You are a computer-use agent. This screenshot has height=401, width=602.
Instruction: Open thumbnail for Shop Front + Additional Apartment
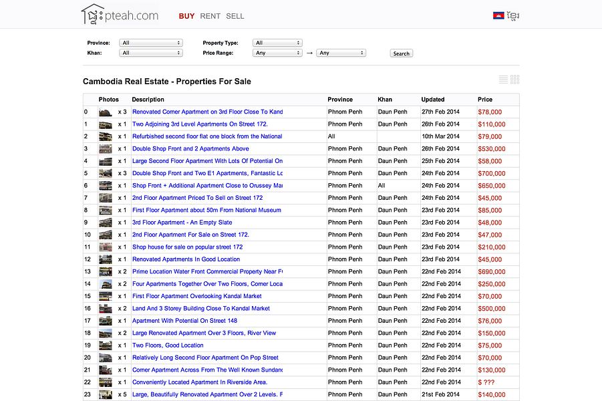click(105, 186)
